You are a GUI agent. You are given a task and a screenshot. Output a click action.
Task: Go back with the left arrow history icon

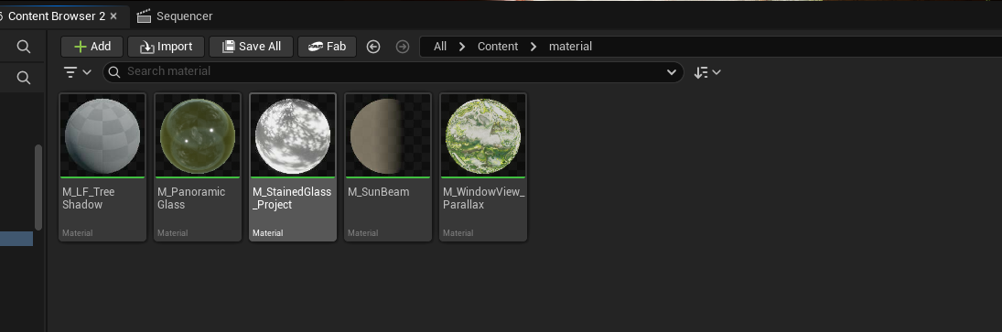click(x=373, y=47)
